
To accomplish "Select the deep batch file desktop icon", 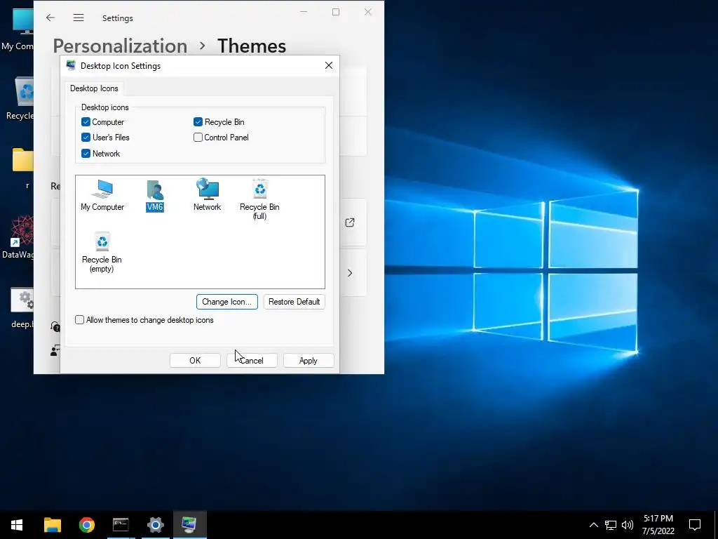I will coord(22,308).
